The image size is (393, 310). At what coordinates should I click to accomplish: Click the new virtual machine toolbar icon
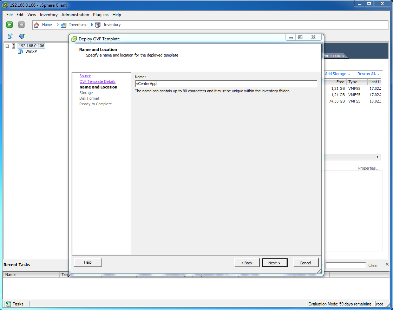pos(10,36)
